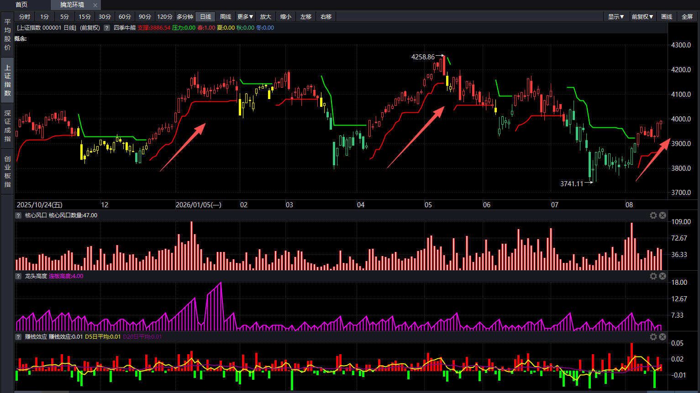Click the 秋:0.00 value label
The width and height of the screenshot is (700, 393).
click(245, 28)
